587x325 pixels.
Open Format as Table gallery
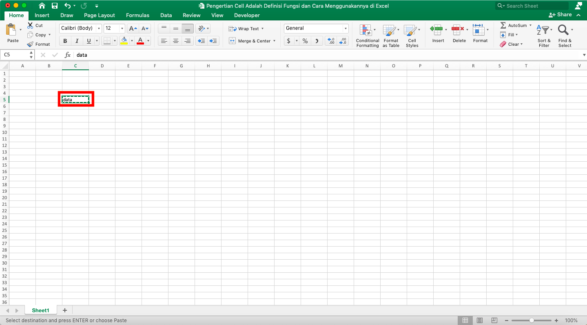point(391,36)
